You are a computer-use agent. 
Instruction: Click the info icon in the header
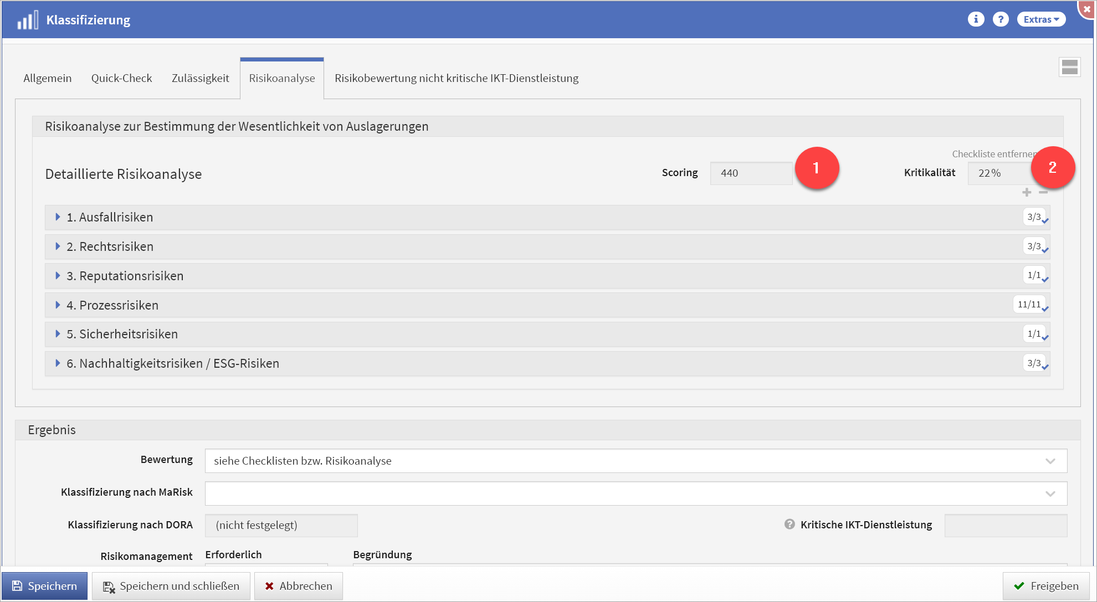(976, 19)
